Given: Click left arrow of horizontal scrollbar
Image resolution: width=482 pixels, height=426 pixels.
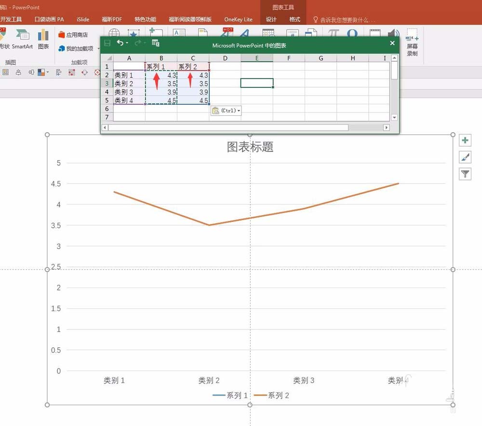Looking at the screenshot, I should click(105, 127).
